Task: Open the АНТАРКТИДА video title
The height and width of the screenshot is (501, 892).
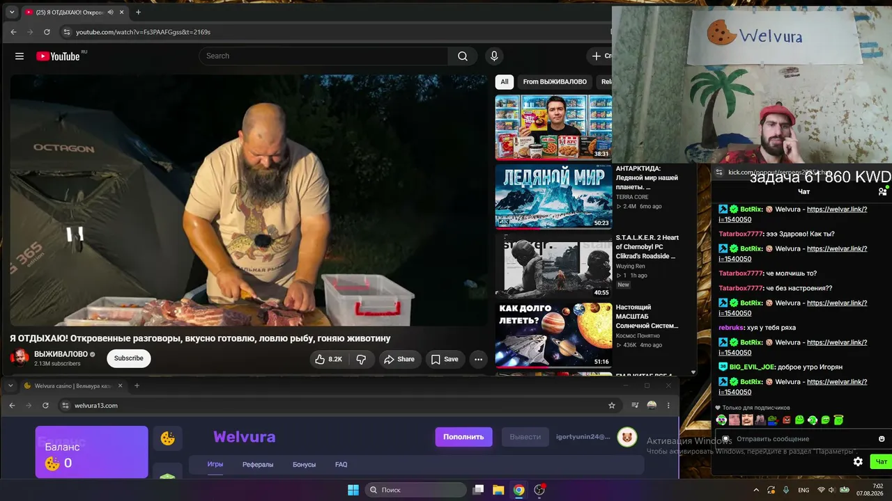Action: point(647,177)
